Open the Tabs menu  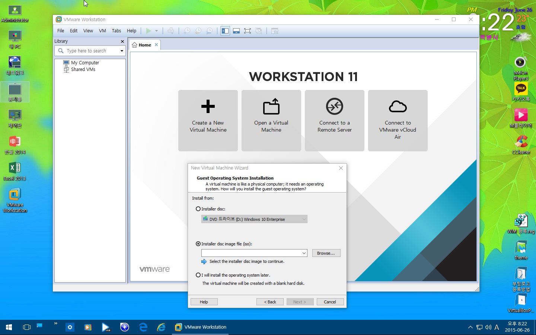(117, 31)
